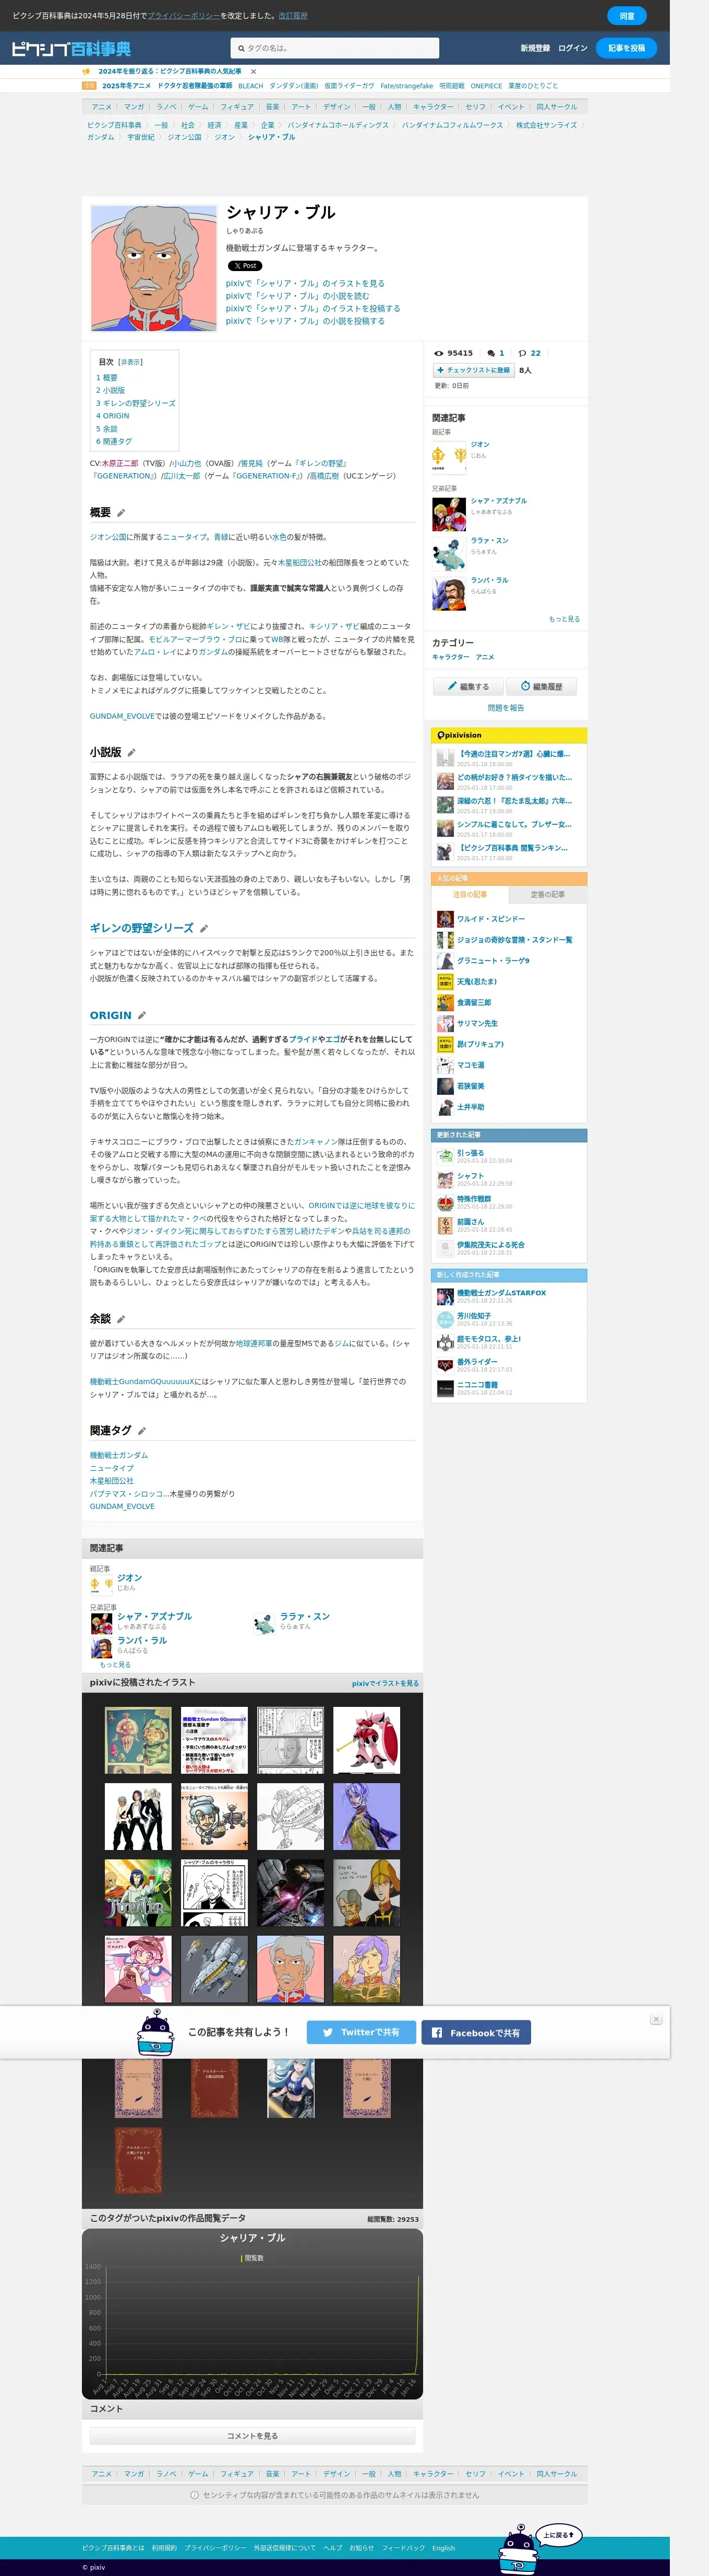
Task: Click the 2025年冬アニメ trending link
Action: [x=126, y=86]
